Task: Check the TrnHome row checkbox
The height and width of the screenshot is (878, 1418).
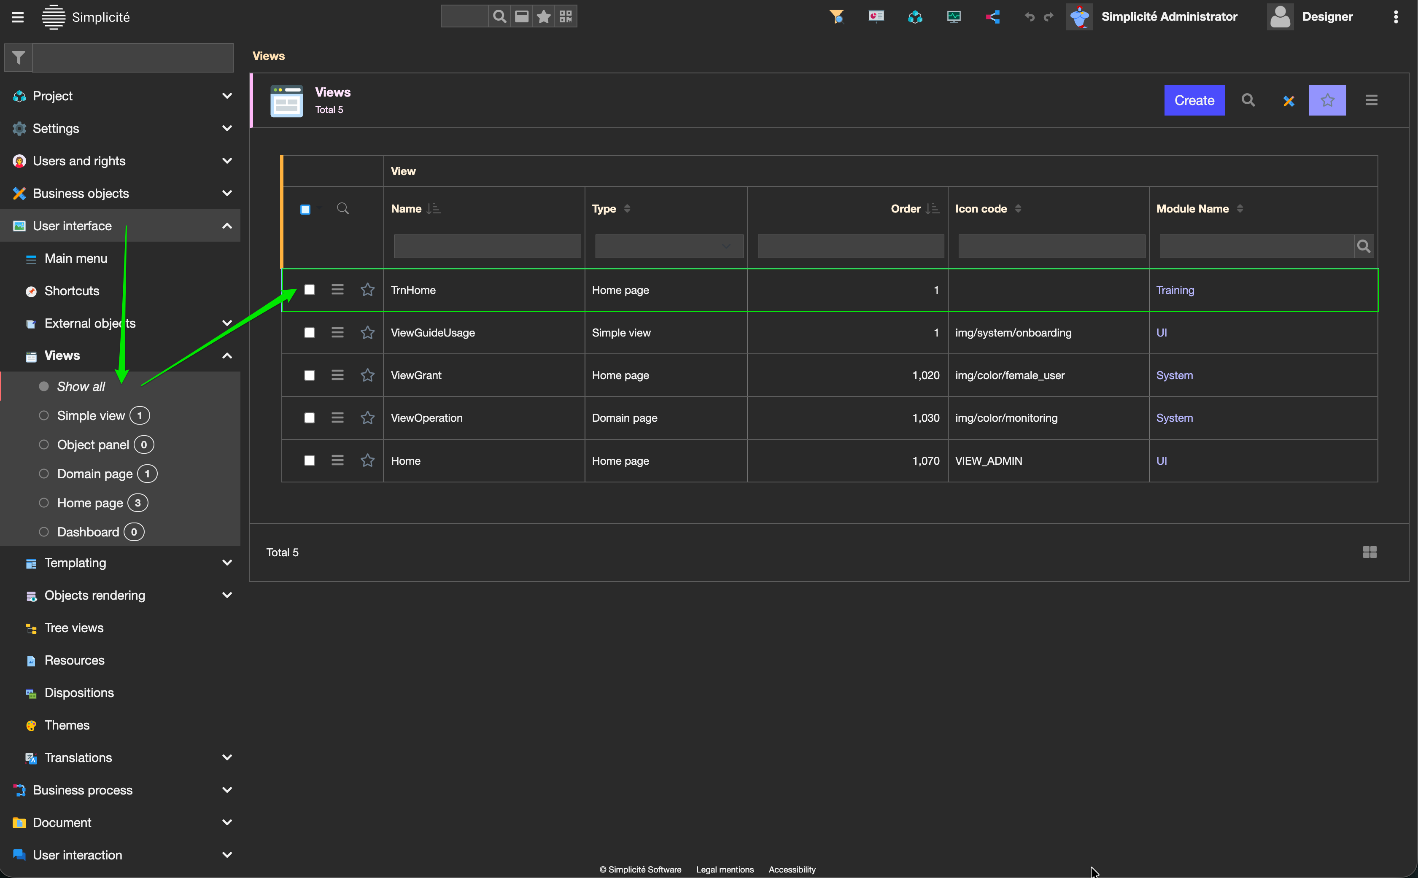Action: point(310,290)
